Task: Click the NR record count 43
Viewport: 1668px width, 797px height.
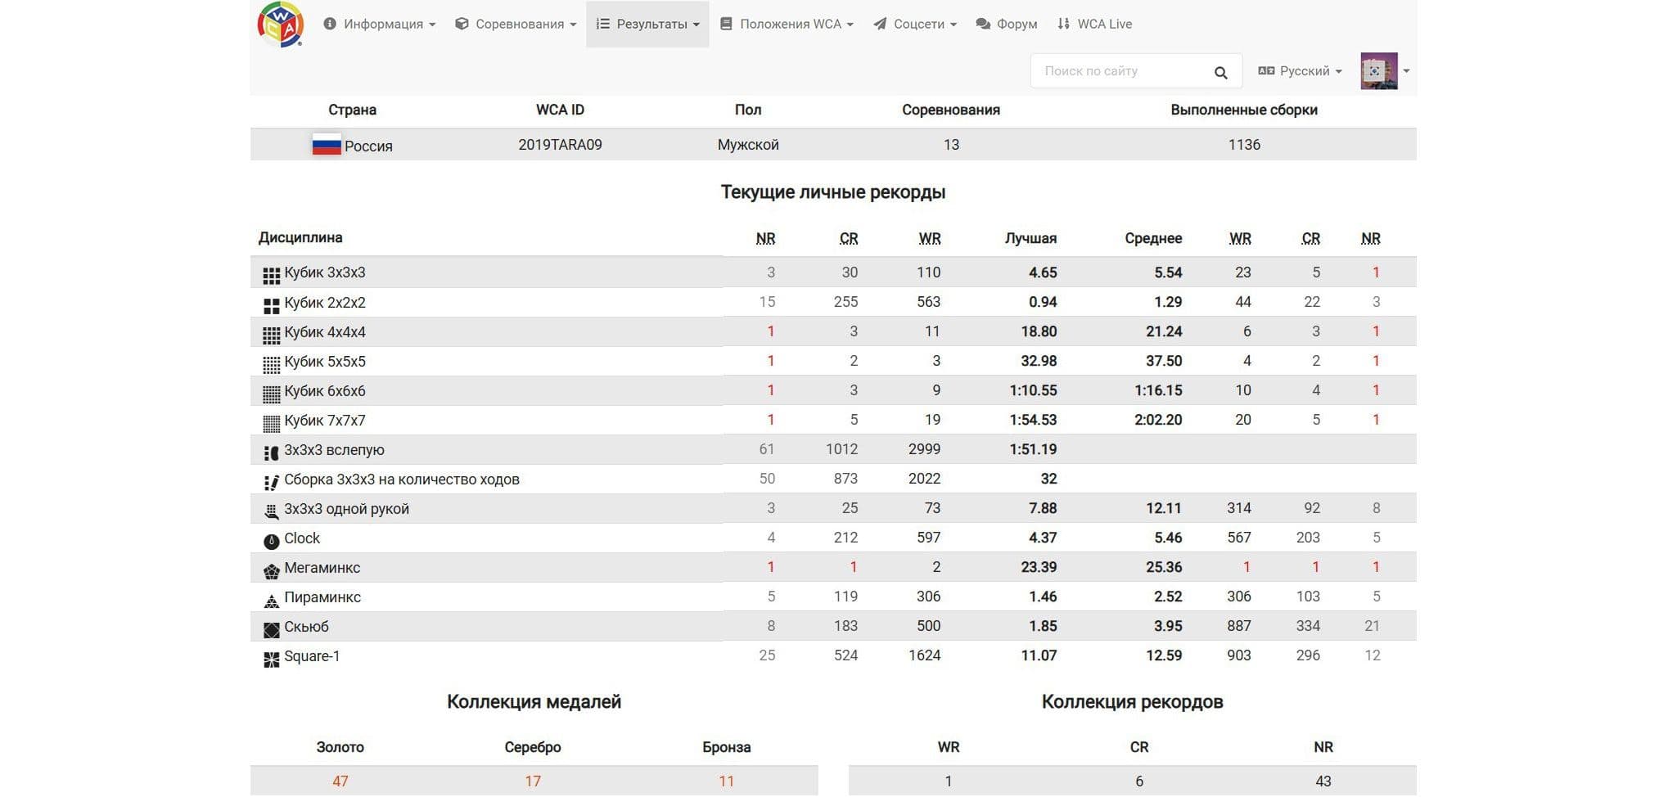Action: (x=1323, y=781)
